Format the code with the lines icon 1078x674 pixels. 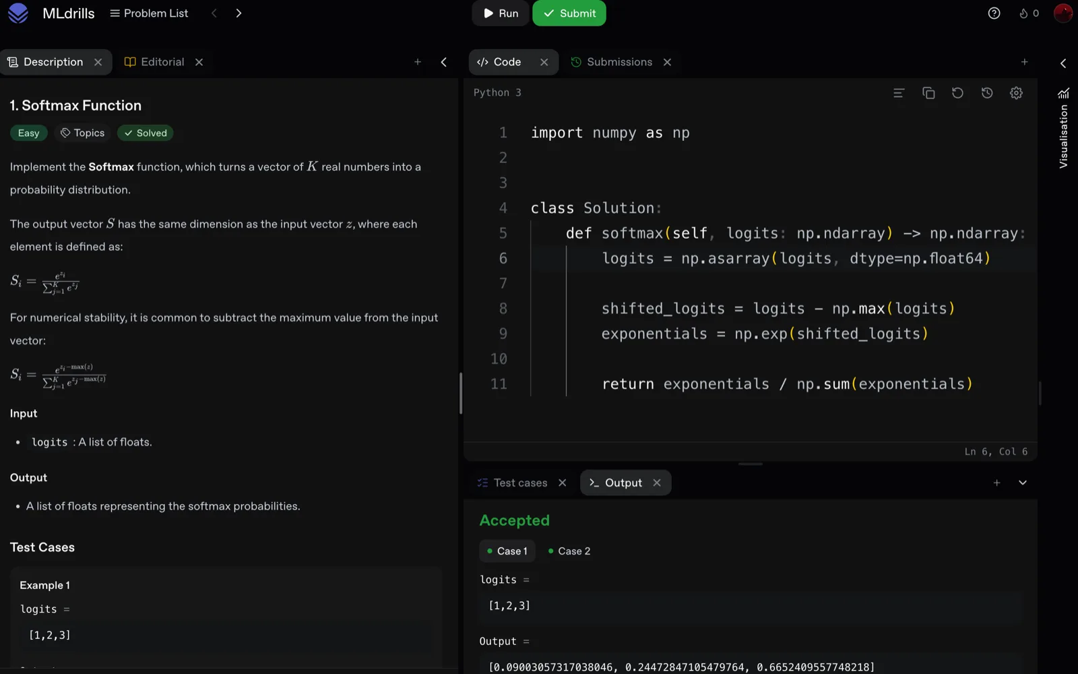(899, 93)
